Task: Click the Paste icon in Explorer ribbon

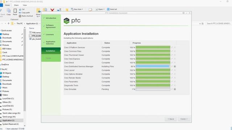Action: [15, 12]
